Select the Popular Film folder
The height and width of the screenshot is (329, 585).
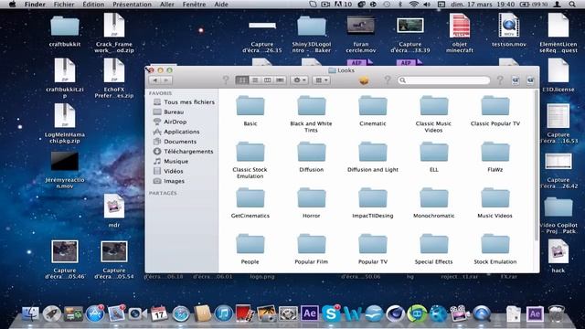pos(311,244)
